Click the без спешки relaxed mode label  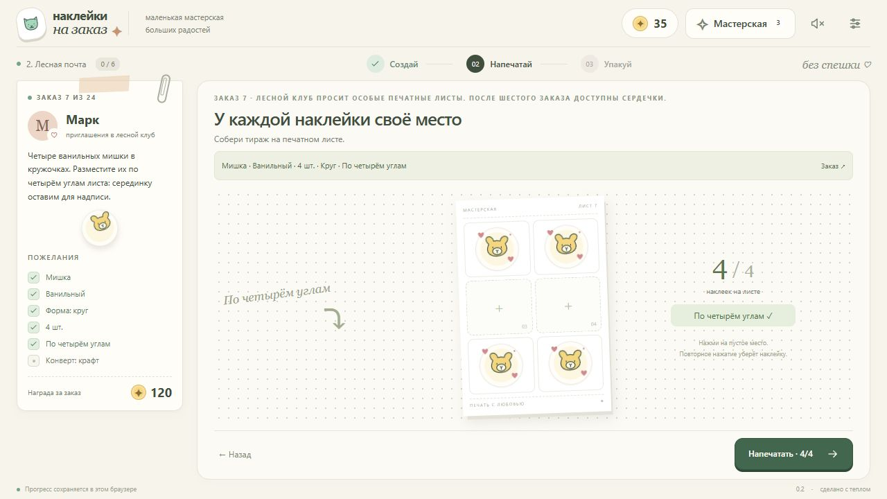[x=836, y=65]
